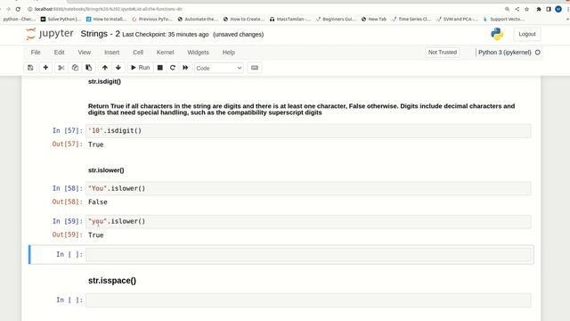Open the View menu
570x321 pixels.
pos(85,53)
